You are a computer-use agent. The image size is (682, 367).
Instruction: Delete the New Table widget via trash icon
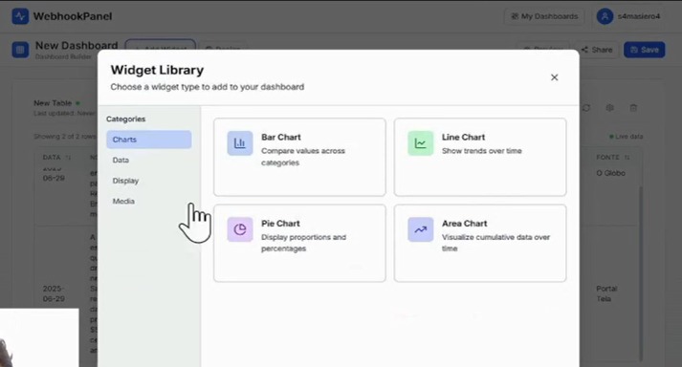click(633, 107)
